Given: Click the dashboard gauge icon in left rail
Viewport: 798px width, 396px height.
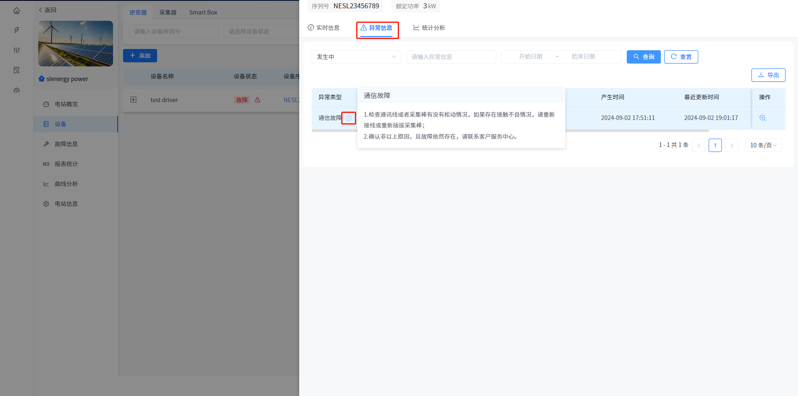Looking at the screenshot, I should coord(17,90).
